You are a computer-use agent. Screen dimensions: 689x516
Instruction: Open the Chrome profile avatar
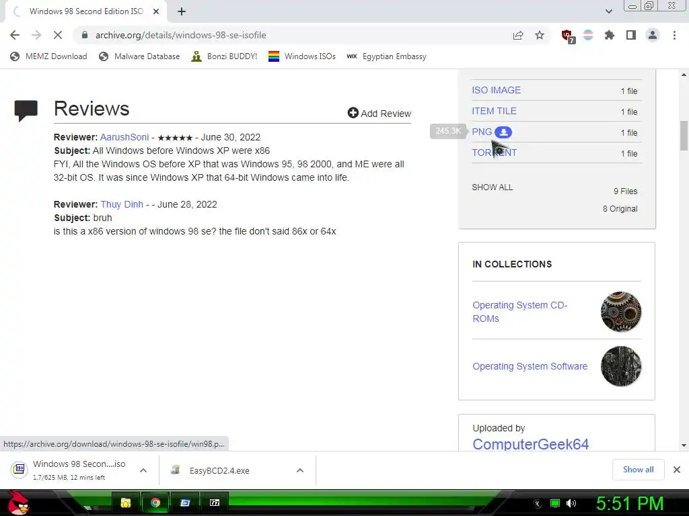click(653, 35)
